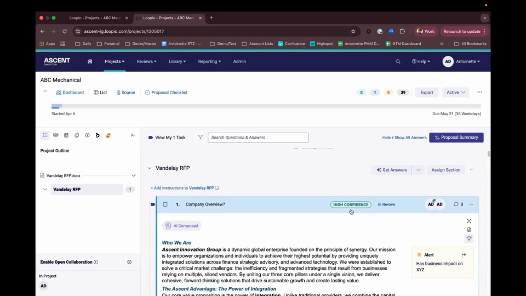Click the orange integration icon in the sidebar

tap(108, 135)
